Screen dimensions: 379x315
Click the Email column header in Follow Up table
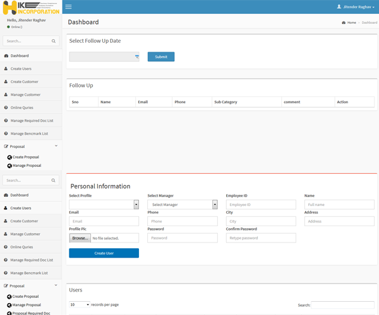(x=154, y=102)
